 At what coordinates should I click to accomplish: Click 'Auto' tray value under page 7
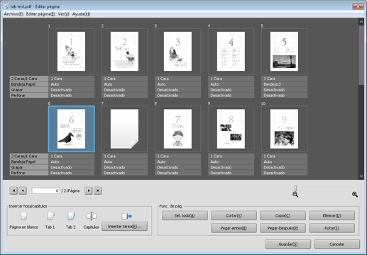[124, 161]
